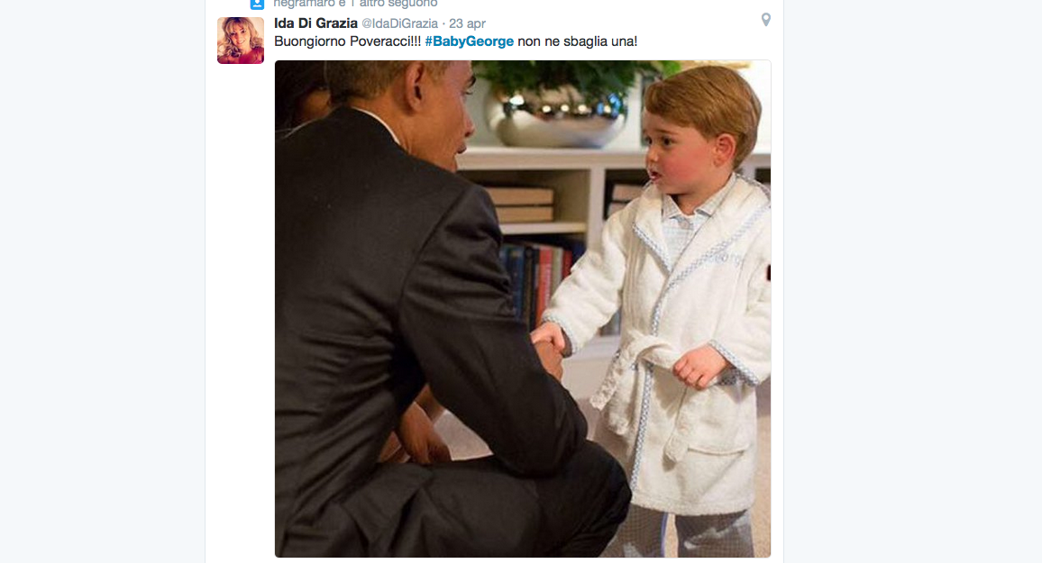Enlarge the tweet's attached handshake photo
This screenshot has height=563, width=1042.
point(523,308)
